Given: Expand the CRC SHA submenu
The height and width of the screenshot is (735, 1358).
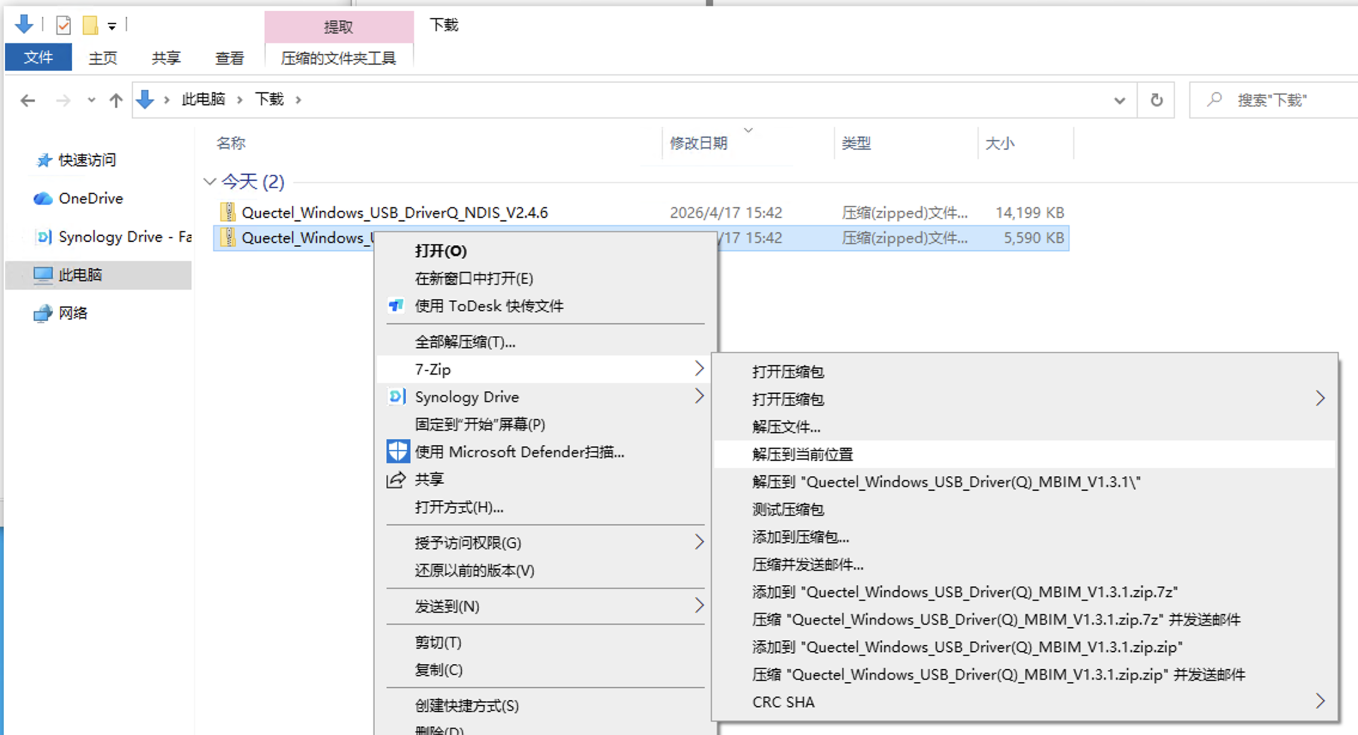Looking at the screenshot, I should tap(1320, 701).
